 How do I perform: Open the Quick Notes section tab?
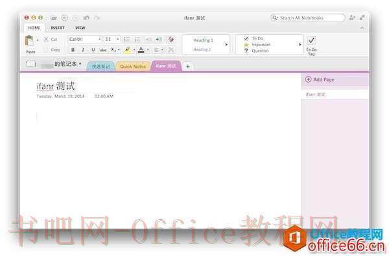(133, 67)
